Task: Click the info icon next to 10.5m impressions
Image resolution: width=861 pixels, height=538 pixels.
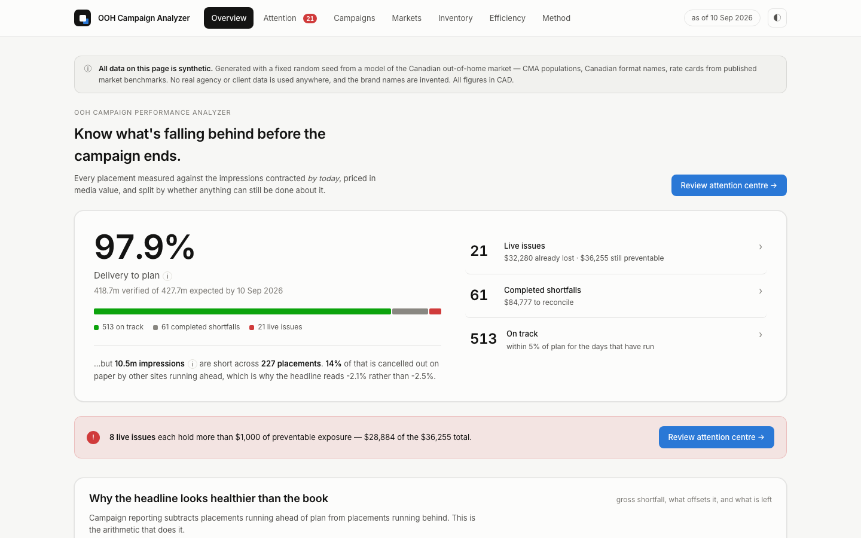Action: (193, 364)
